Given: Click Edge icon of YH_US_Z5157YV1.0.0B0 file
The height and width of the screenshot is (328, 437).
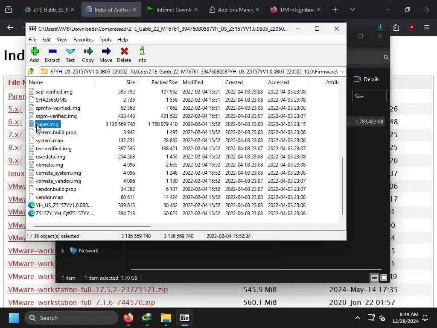Looking at the screenshot, I should pos(32,205).
